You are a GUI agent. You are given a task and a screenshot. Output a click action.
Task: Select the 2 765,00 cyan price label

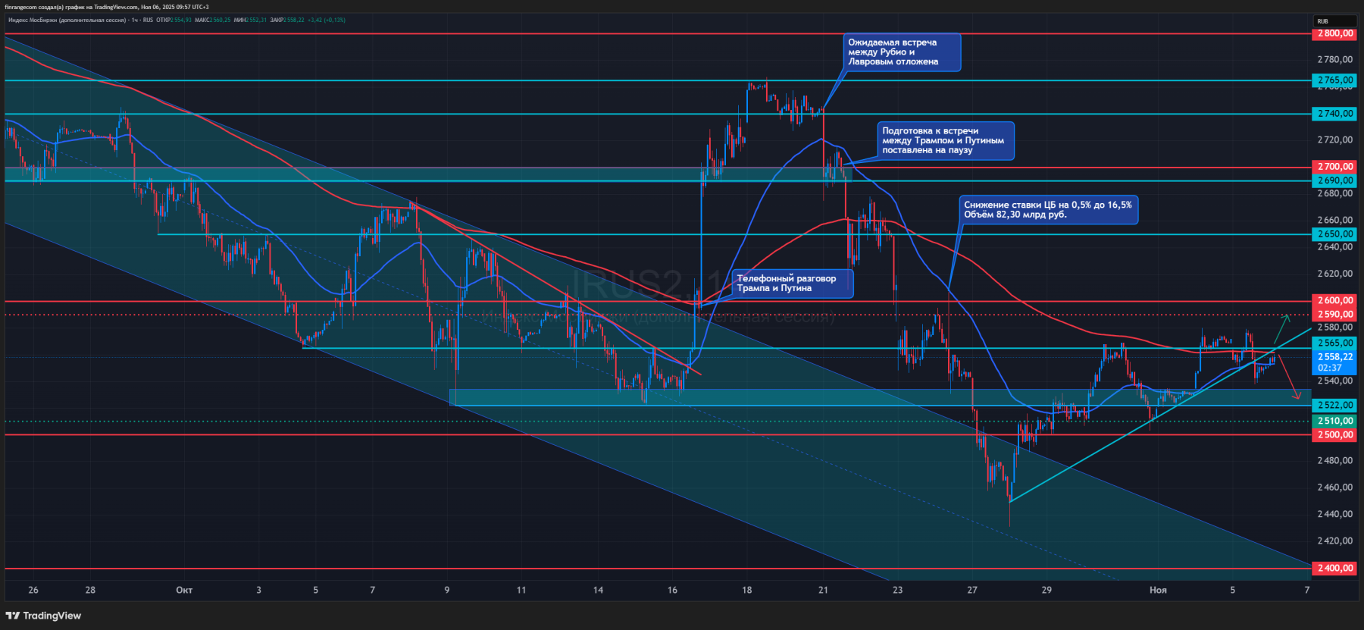(x=1334, y=80)
